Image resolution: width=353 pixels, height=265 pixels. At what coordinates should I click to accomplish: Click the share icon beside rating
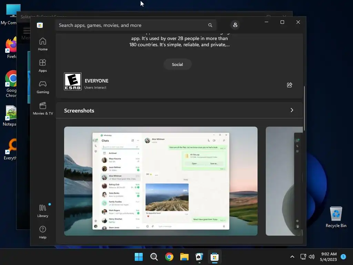coord(290,85)
